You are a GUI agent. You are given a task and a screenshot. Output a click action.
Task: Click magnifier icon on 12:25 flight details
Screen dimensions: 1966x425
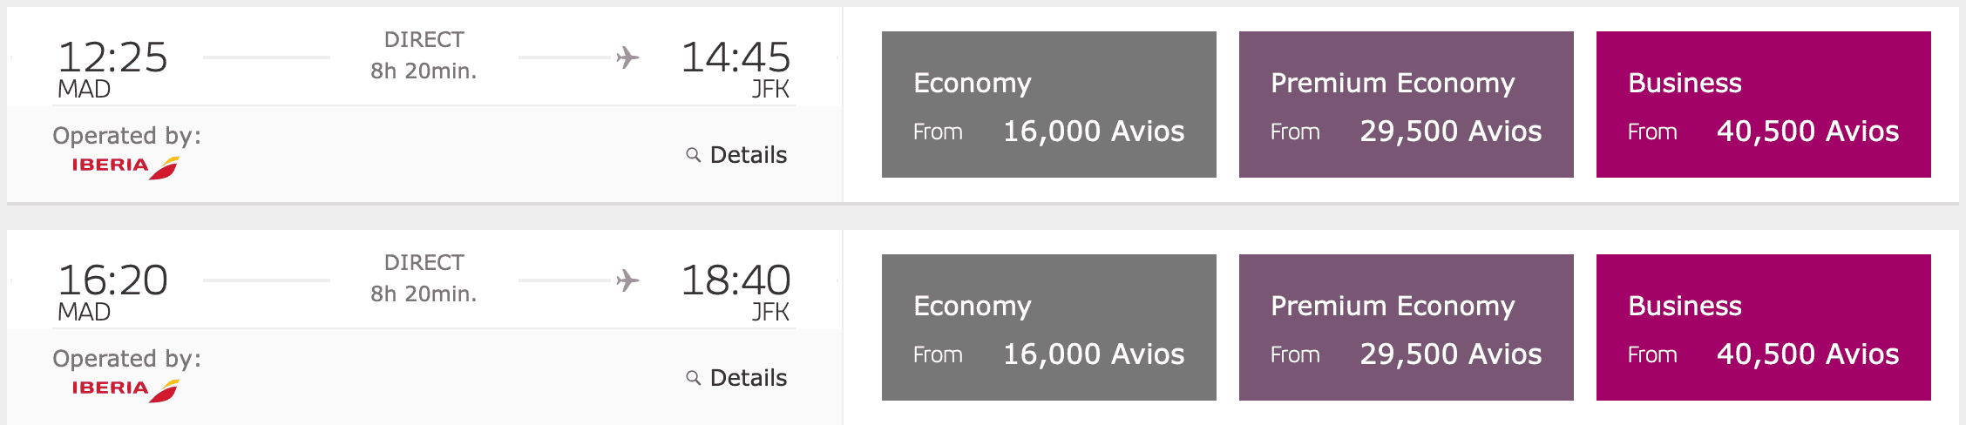tap(694, 155)
